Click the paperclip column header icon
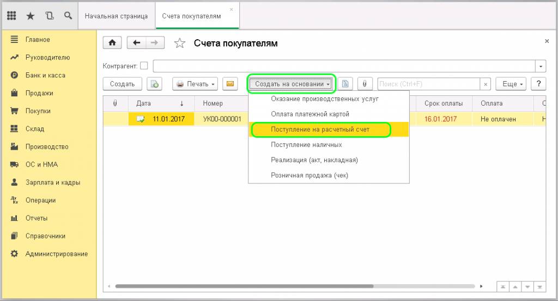This screenshot has width=558, height=301. coord(115,103)
